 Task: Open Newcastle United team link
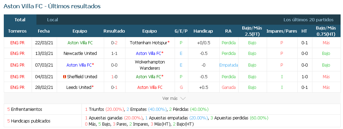[80, 53]
